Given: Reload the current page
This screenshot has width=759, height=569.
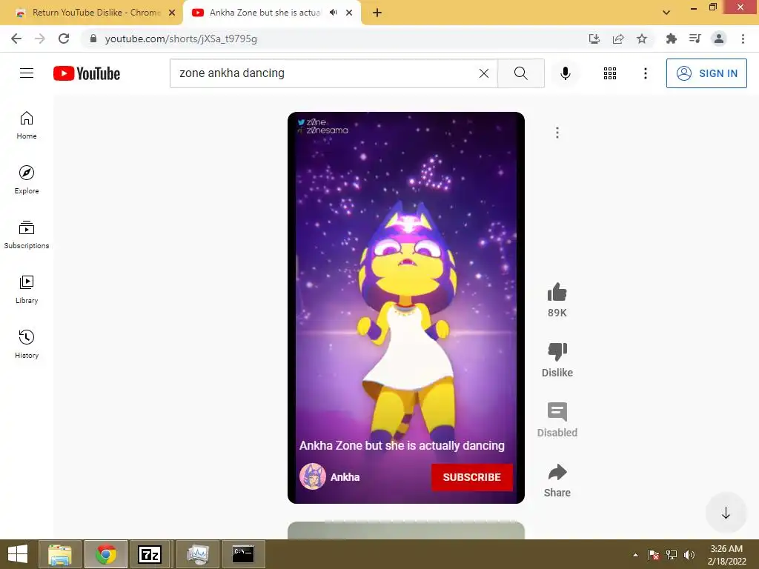Looking at the screenshot, I should 64,39.
